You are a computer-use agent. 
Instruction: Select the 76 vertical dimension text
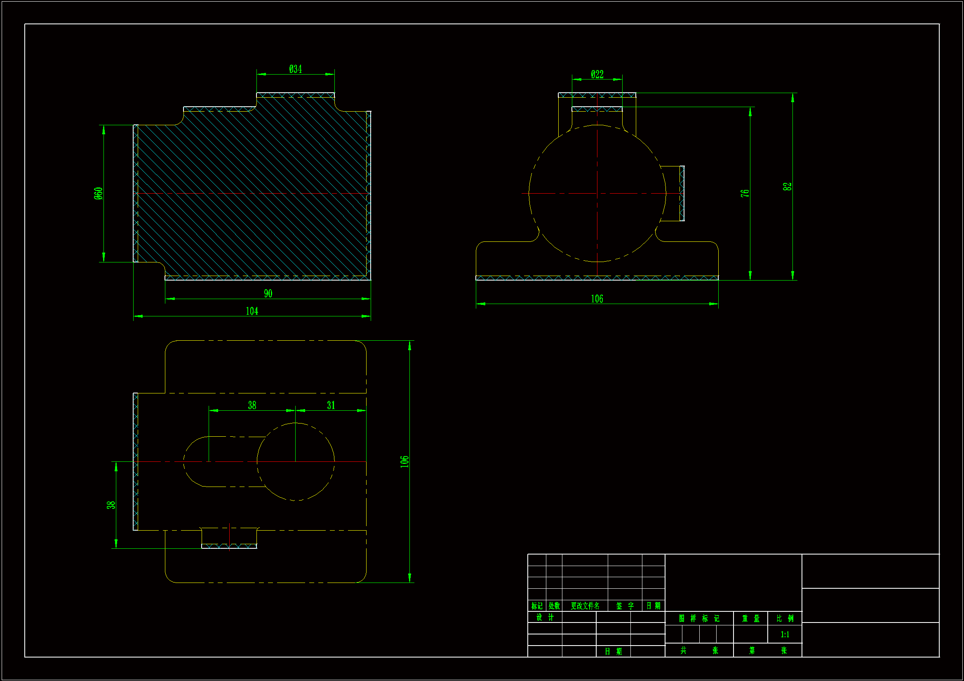pos(744,193)
